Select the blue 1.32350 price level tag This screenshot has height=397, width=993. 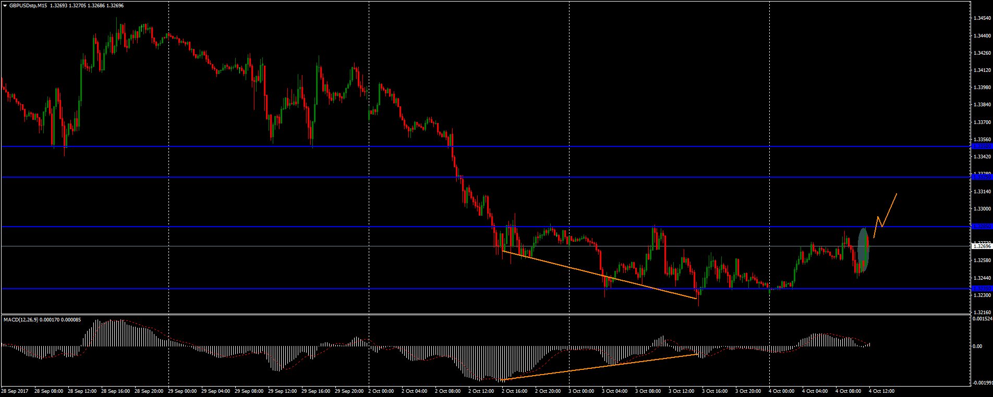(982, 288)
